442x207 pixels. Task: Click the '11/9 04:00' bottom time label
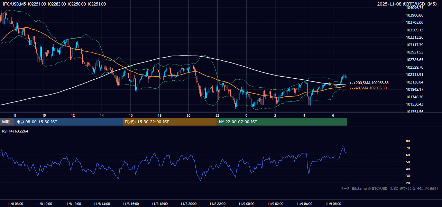click(304, 204)
